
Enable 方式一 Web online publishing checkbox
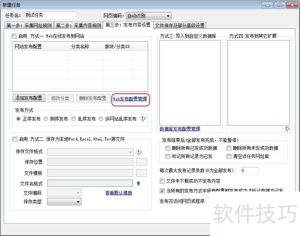point(14,36)
